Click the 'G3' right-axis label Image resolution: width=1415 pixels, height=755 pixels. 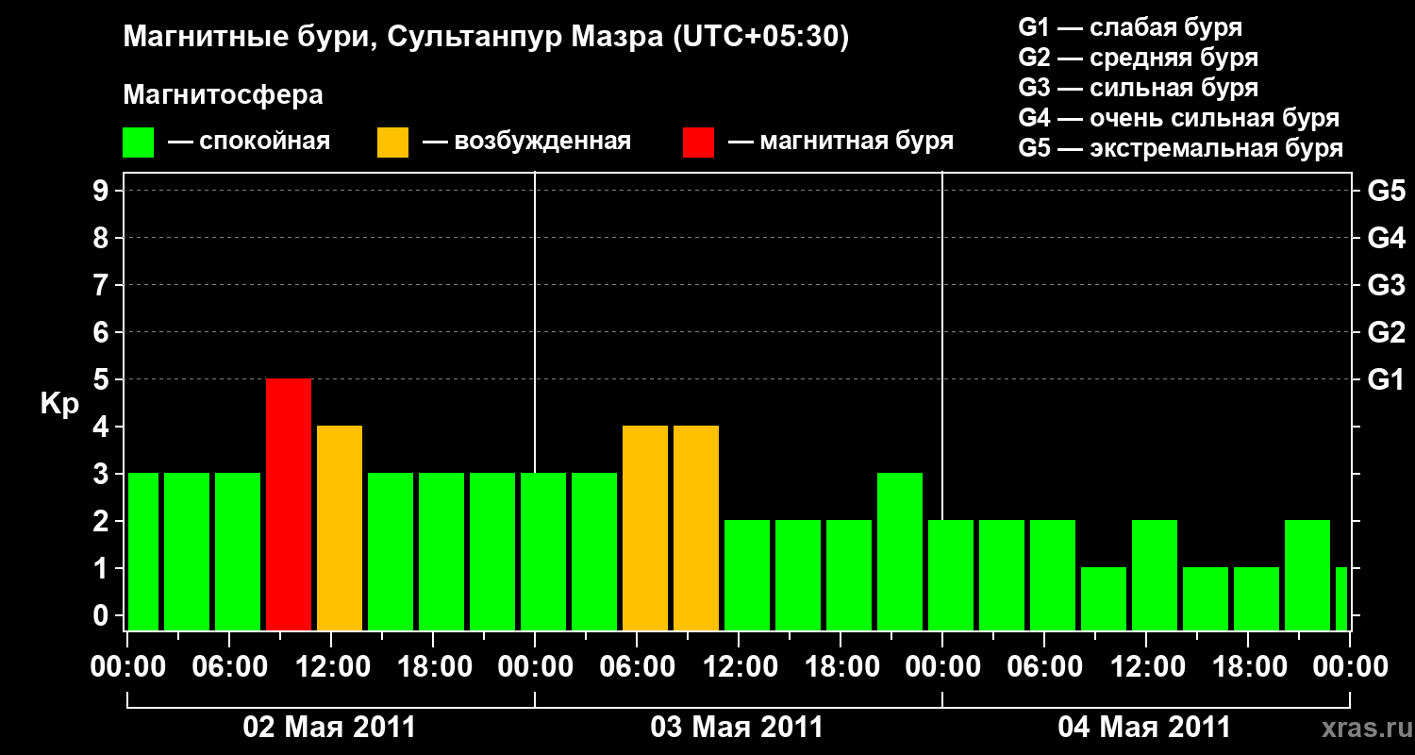tap(1387, 285)
